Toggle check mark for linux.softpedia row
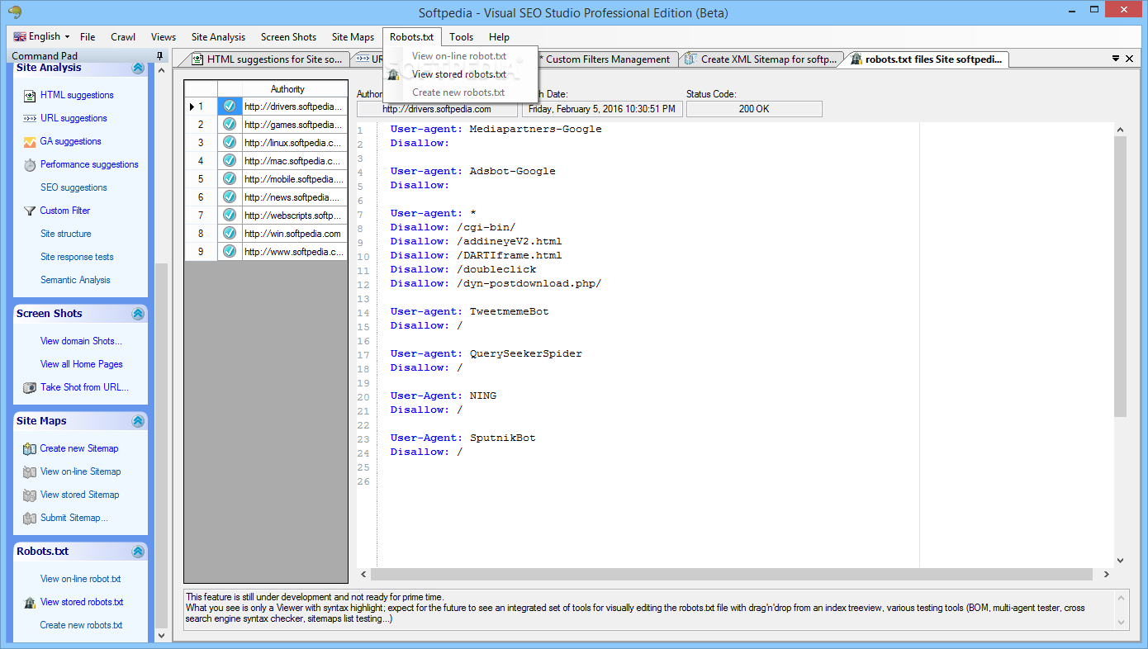 pyautogui.click(x=230, y=143)
